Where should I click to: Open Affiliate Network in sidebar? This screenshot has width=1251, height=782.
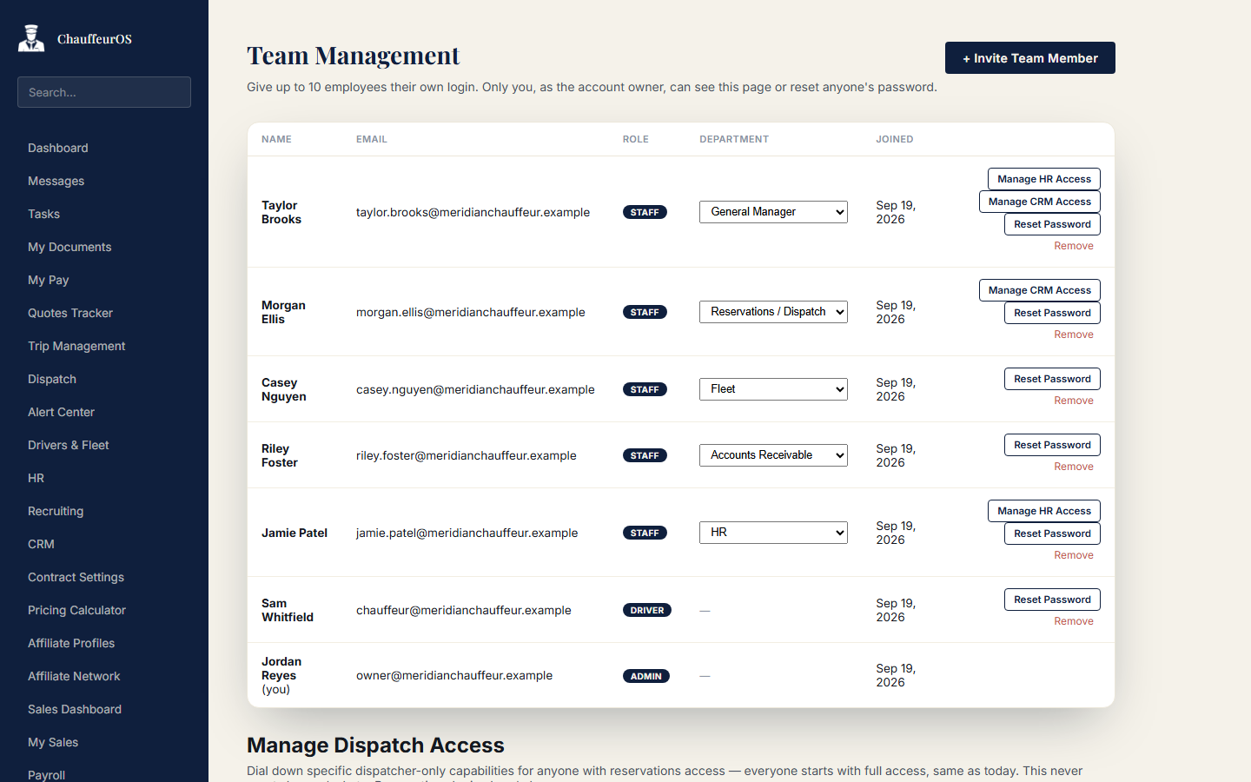coord(74,676)
